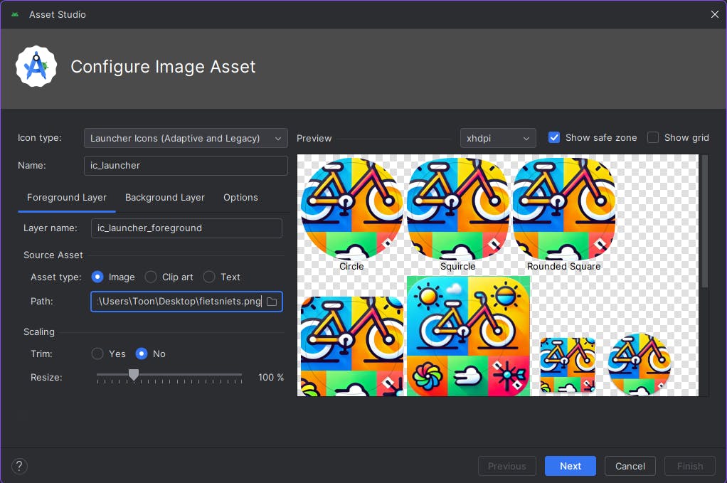The image size is (727, 483).
Task: Click the Next button
Action: [x=571, y=466]
